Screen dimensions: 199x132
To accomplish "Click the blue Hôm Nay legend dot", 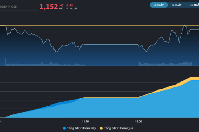I will (64, 128).
